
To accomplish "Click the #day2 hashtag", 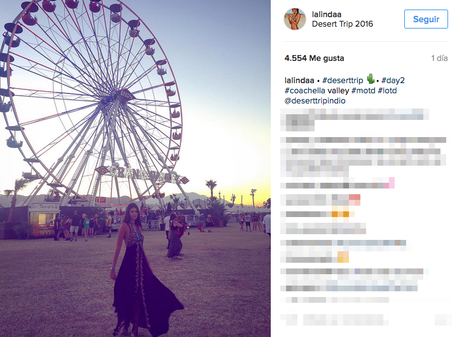I will pyautogui.click(x=393, y=81).
